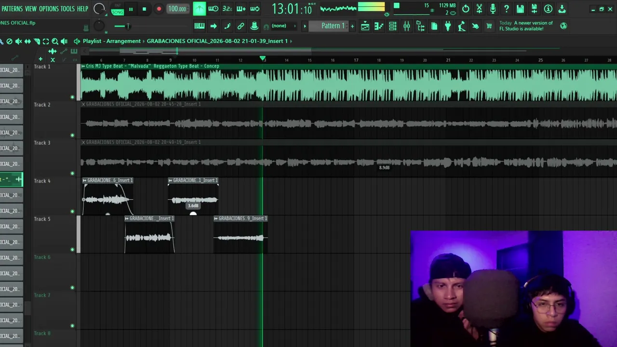Open the Piano roll window

[x=379, y=26]
